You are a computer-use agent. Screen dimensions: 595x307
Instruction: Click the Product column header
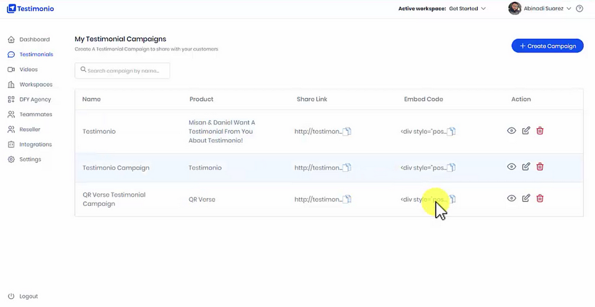click(x=201, y=99)
